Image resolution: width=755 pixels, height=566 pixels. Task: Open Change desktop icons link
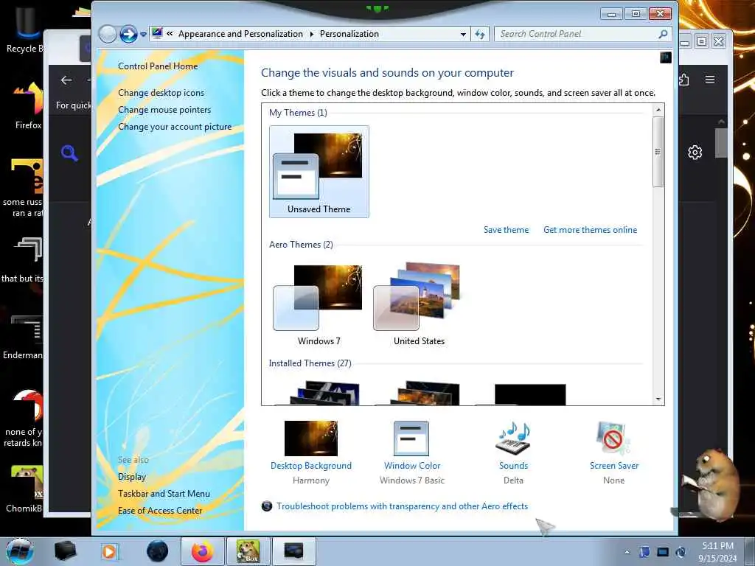pyautogui.click(x=161, y=93)
